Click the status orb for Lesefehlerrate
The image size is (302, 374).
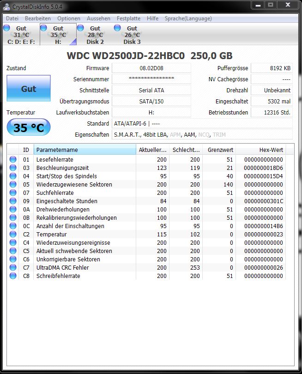(13, 159)
